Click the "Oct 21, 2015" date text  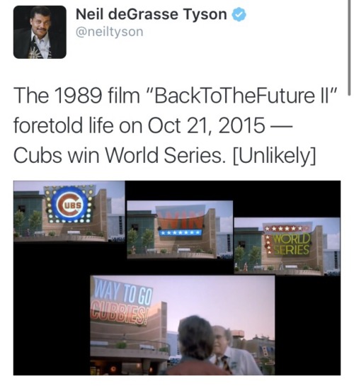(x=207, y=125)
